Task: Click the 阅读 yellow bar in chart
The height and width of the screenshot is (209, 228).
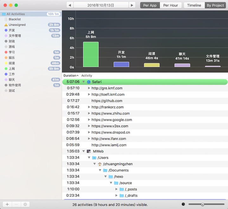Action: pos(152,65)
